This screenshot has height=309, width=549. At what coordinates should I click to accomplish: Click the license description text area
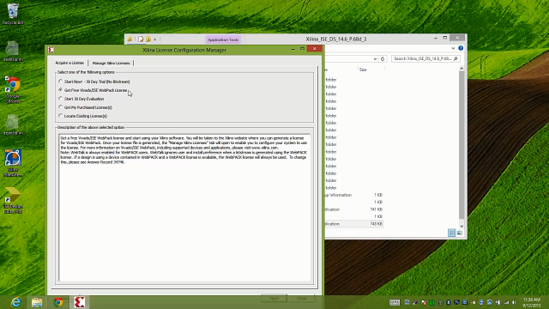tap(184, 208)
